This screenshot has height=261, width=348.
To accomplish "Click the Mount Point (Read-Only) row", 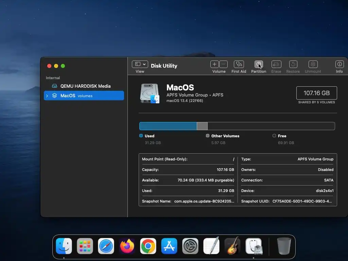I will pyautogui.click(x=188, y=159).
